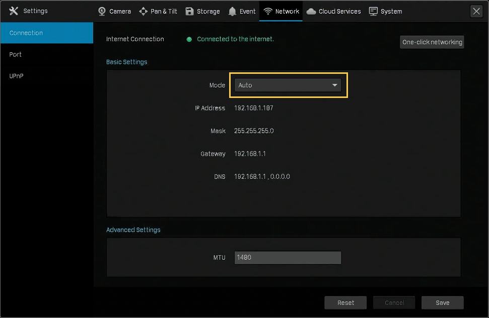Open the Storage tab

pyautogui.click(x=202, y=11)
